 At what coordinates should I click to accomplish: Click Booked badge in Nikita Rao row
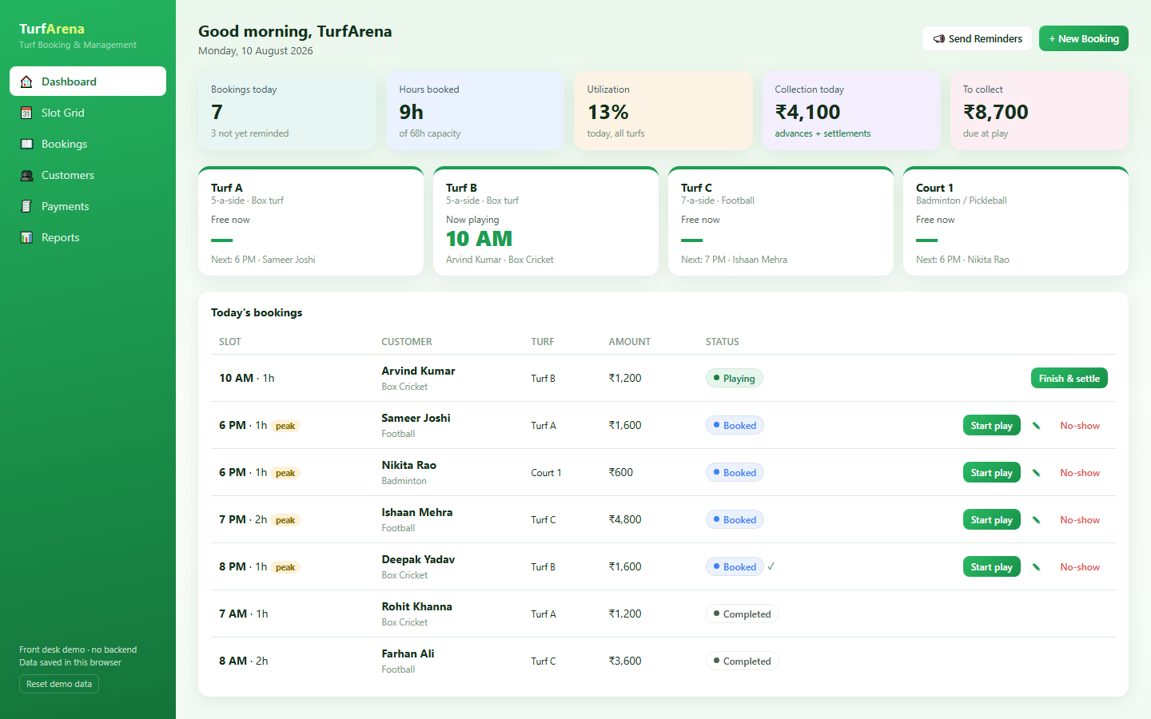[735, 472]
